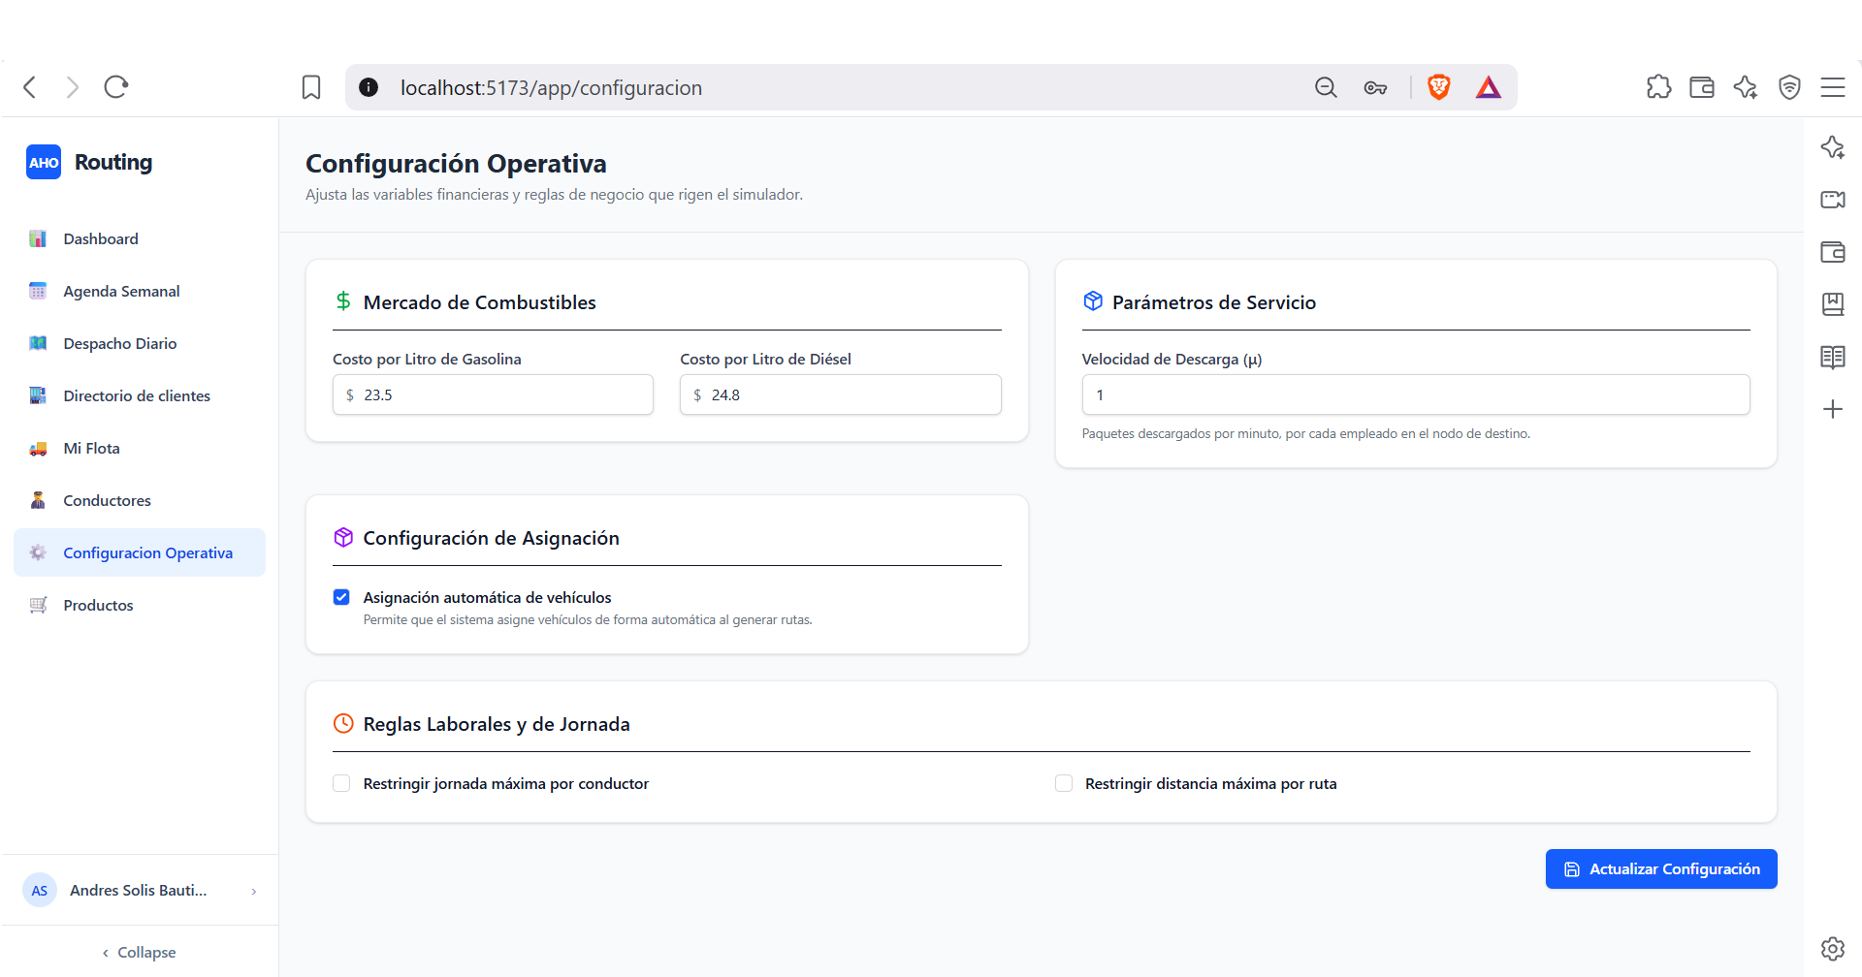
Task: Edit Costo por Litro de Diésel field
Action: tap(840, 394)
